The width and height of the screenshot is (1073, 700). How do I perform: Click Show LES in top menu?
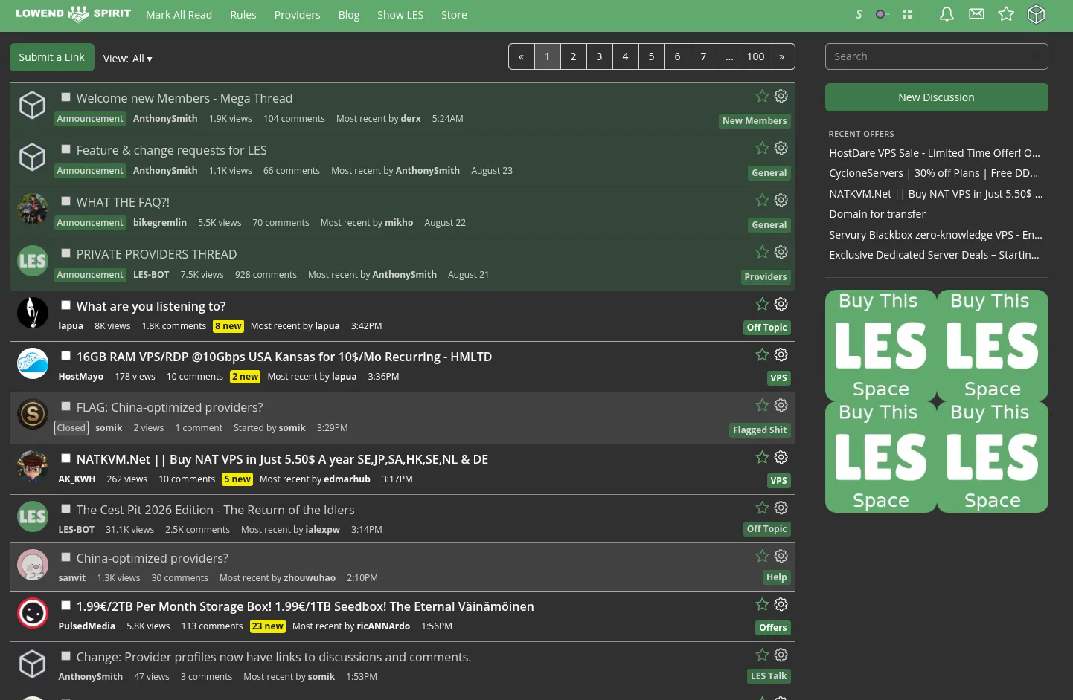coord(400,15)
